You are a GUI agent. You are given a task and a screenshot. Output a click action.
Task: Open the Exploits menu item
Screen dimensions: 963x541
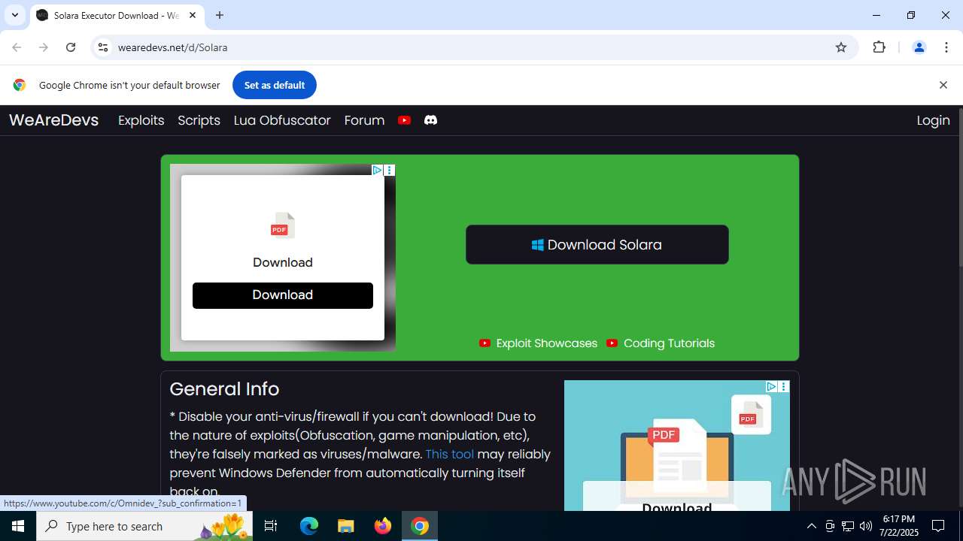point(141,120)
